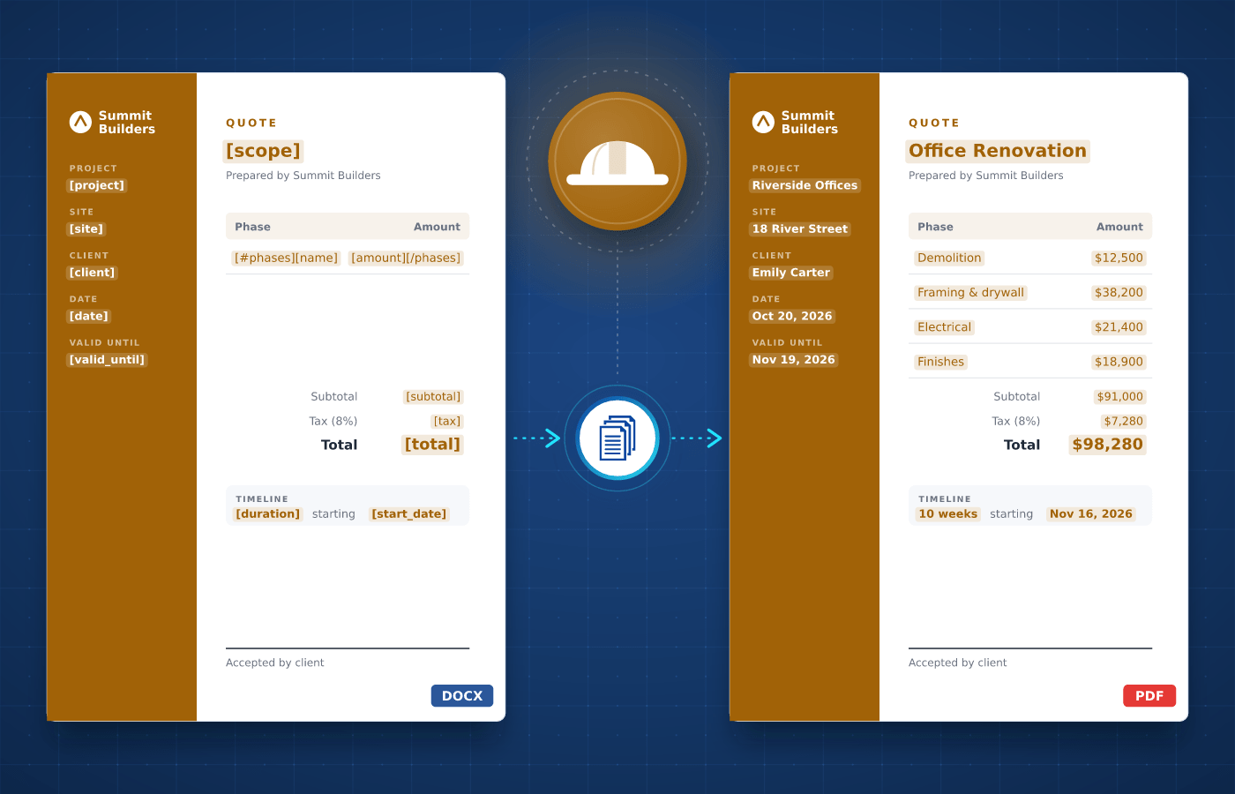Click the [client] placeholder
Image resolution: width=1235 pixels, height=794 pixels.
(93, 273)
